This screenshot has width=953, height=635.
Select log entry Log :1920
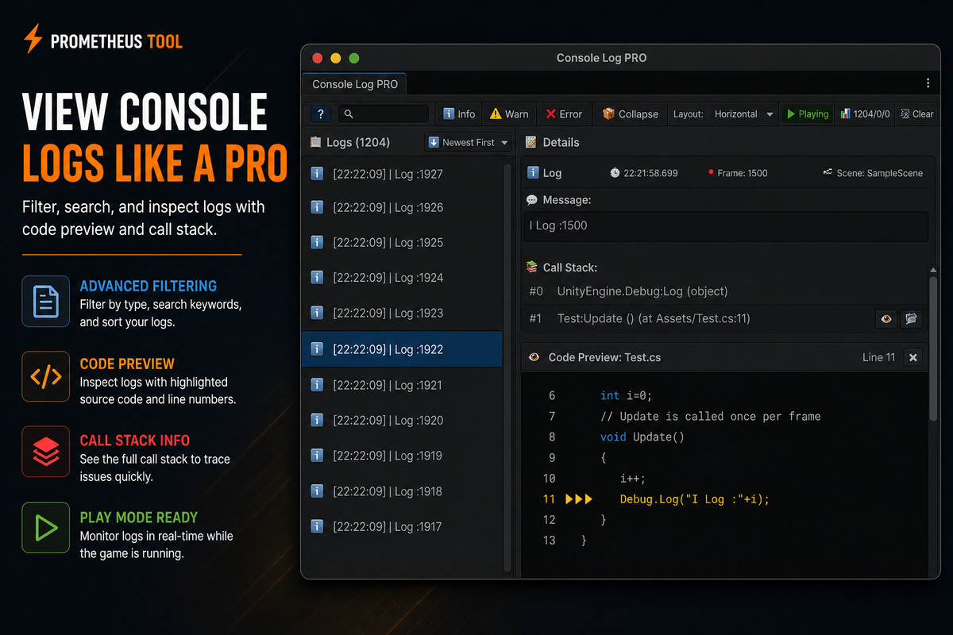(x=402, y=420)
